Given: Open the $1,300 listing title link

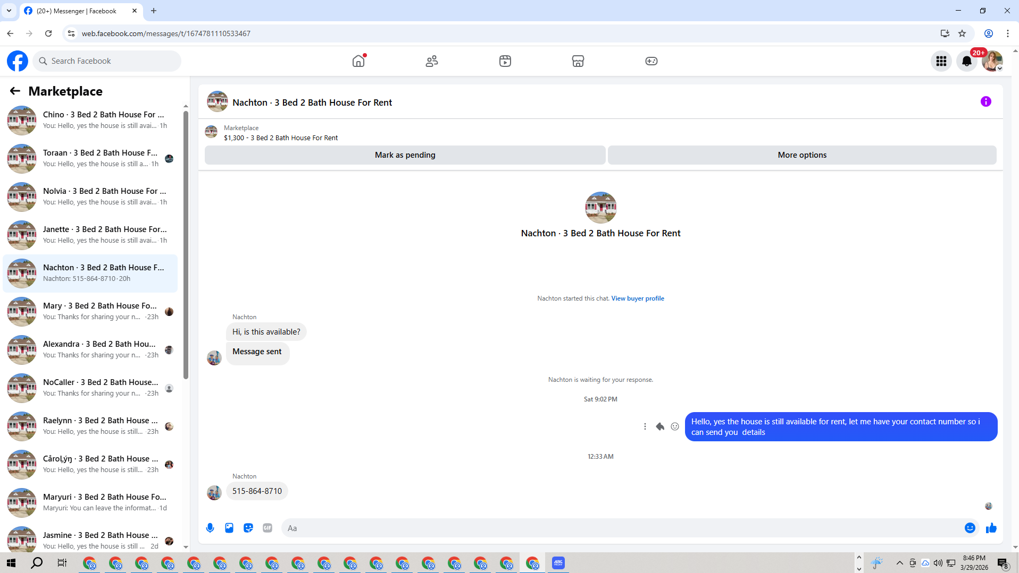Looking at the screenshot, I should (x=281, y=138).
